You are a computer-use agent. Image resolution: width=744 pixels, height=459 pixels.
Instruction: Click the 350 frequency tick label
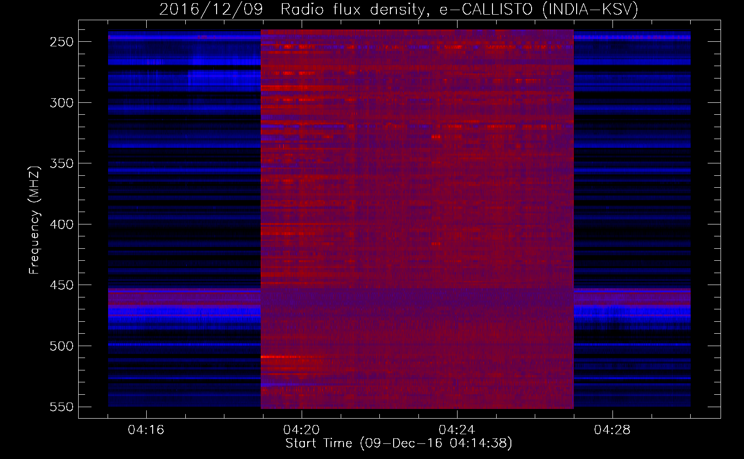(62, 164)
